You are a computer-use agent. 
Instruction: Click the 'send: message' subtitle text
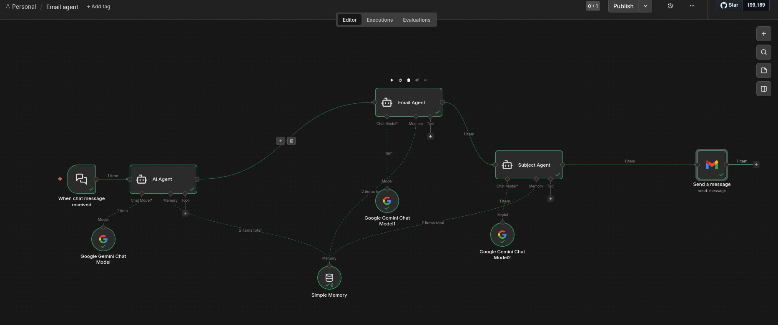point(712,191)
